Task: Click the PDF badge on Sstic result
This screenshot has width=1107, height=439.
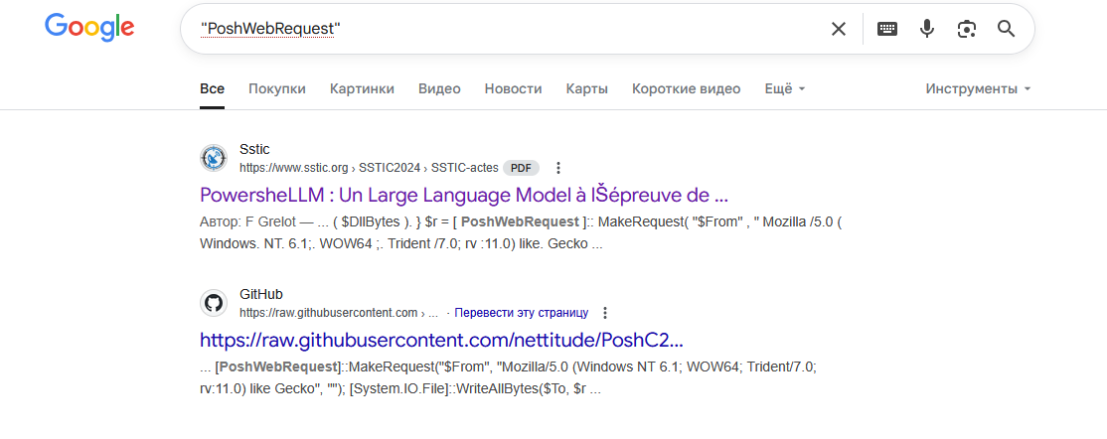Action: [521, 168]
